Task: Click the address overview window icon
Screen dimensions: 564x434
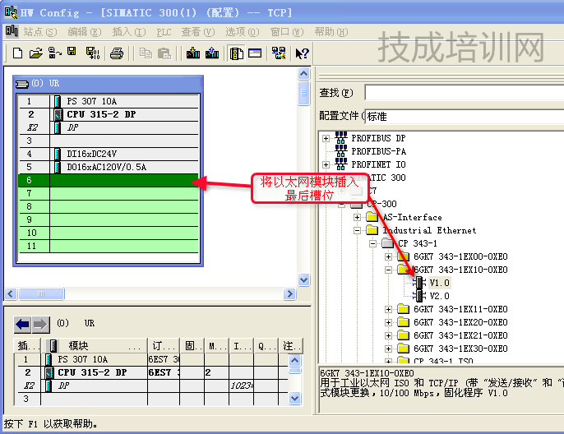Action: pyautogui.click(x=255, y=53)
